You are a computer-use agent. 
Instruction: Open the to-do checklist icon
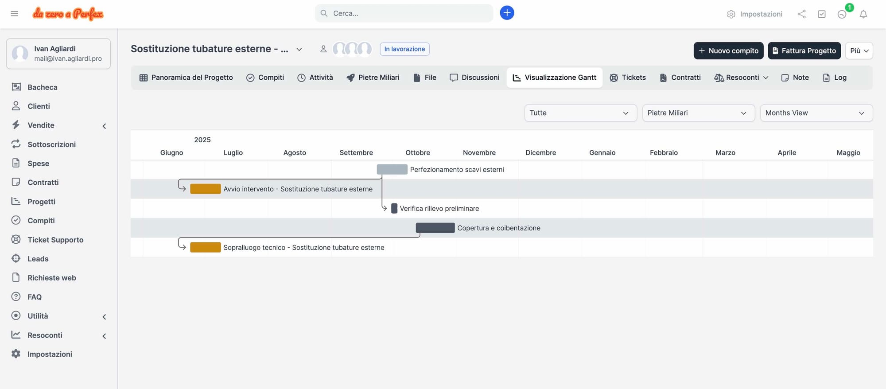point(821,14)
